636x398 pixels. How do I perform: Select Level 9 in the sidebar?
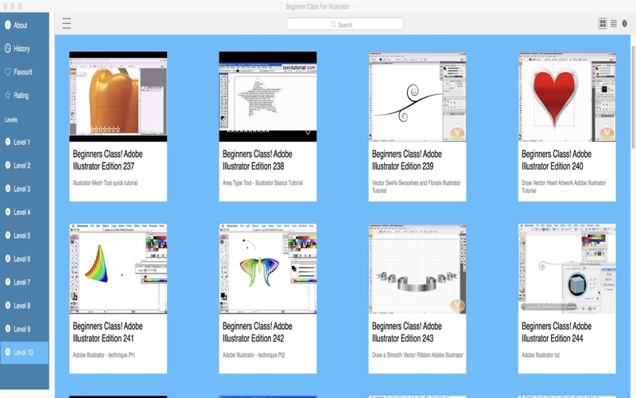[25, 329]
